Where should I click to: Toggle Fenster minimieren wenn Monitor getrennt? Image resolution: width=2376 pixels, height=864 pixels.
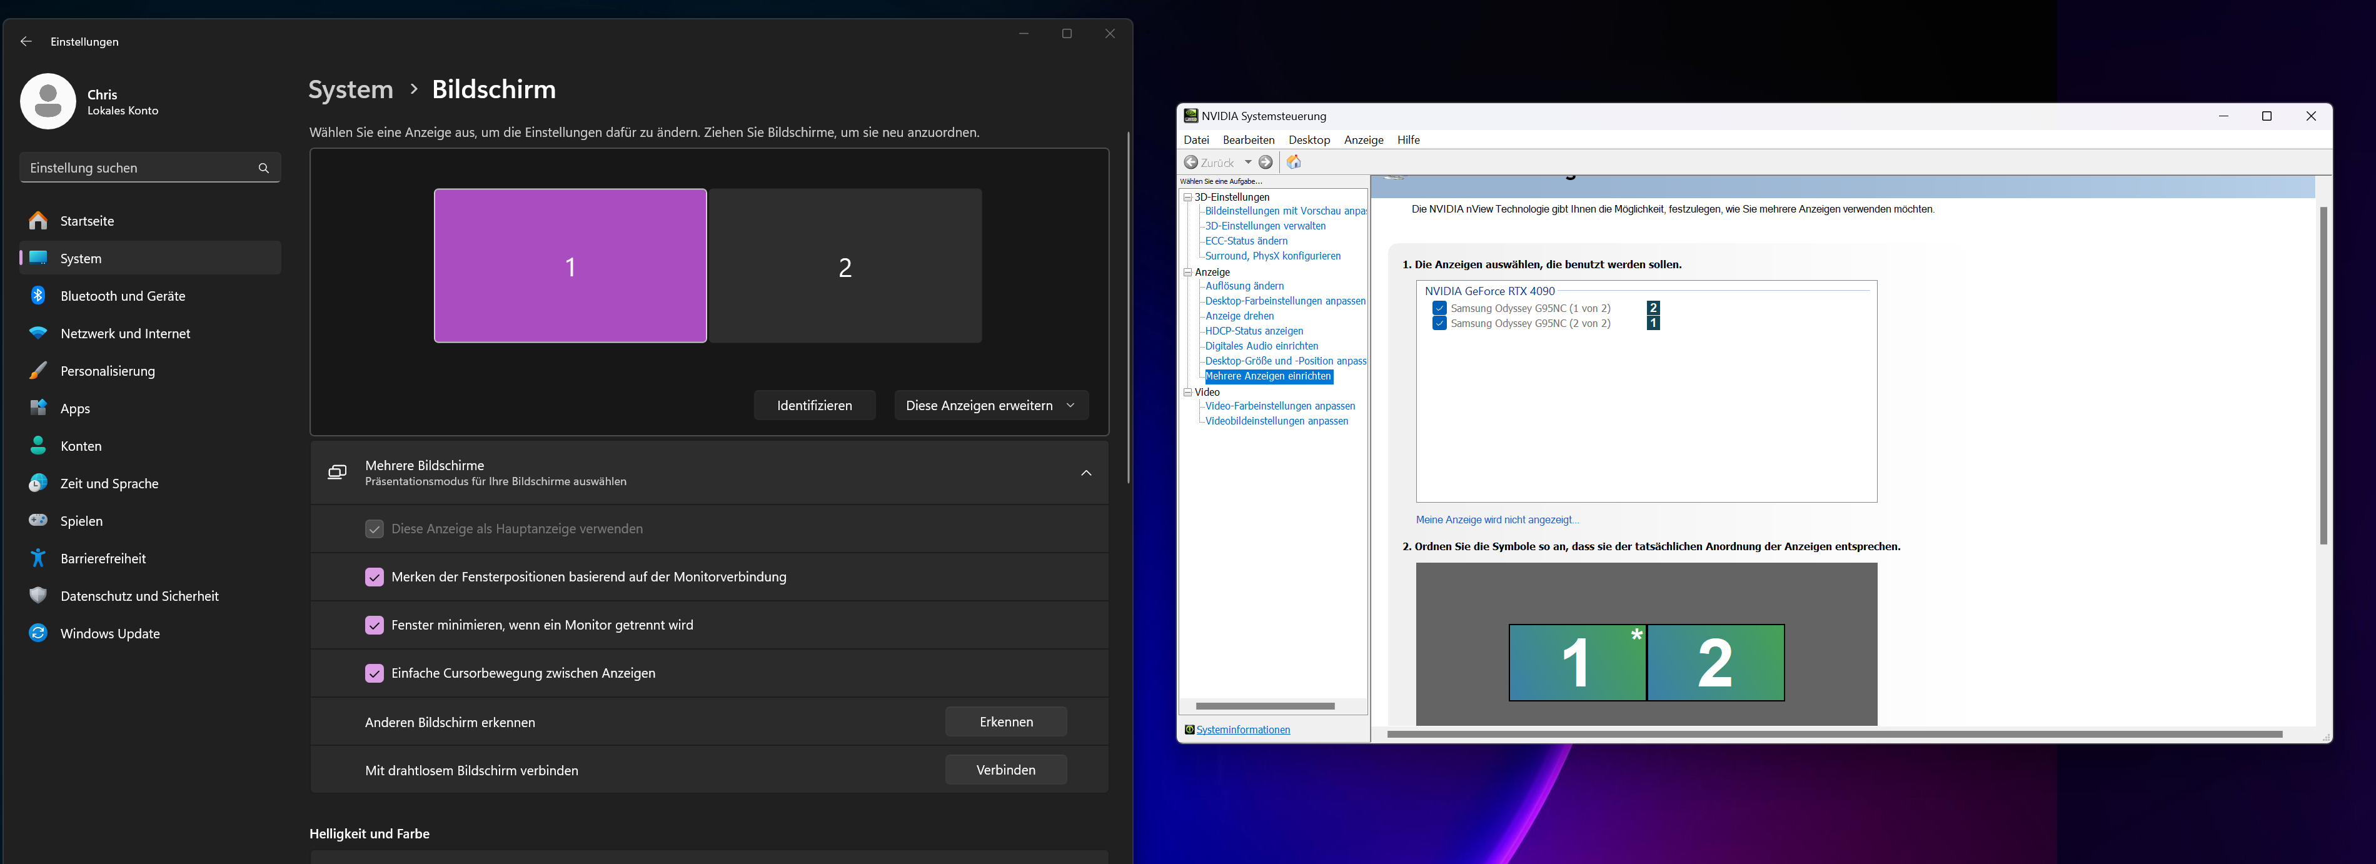[373, 625]
